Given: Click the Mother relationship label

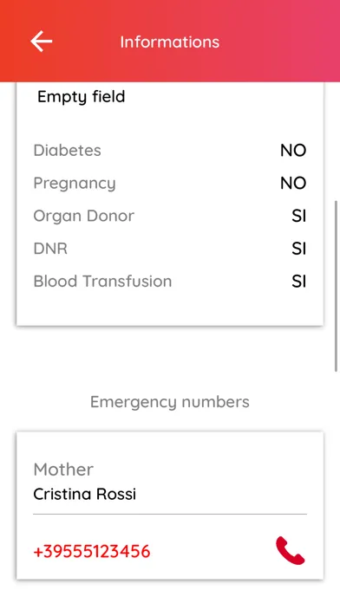Looking at the screenshot, I should coord(63,470).
